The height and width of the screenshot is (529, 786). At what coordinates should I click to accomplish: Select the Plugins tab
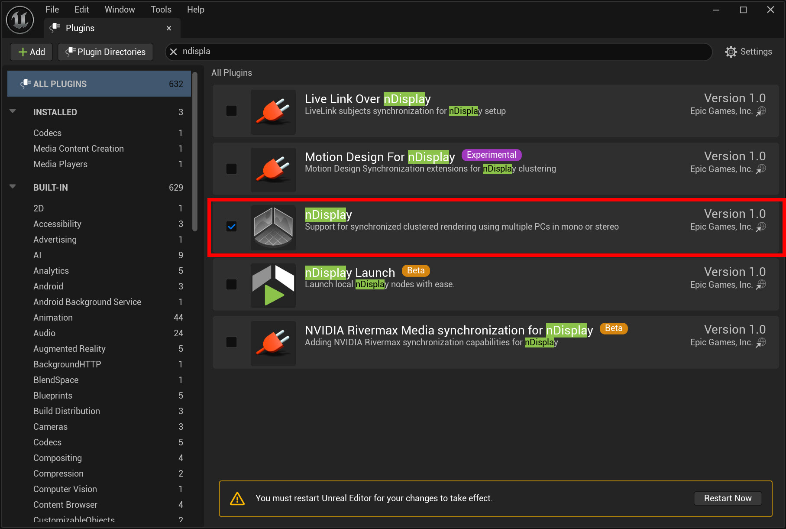(112, 28)
